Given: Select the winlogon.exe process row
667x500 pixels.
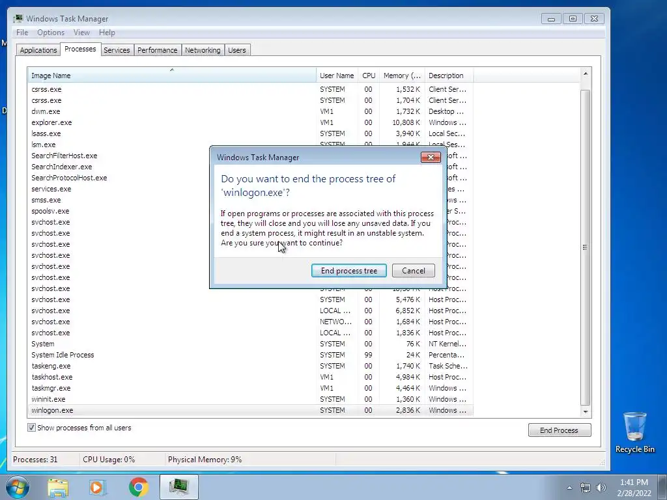Looking at the screenshot, I should [250, 410].
